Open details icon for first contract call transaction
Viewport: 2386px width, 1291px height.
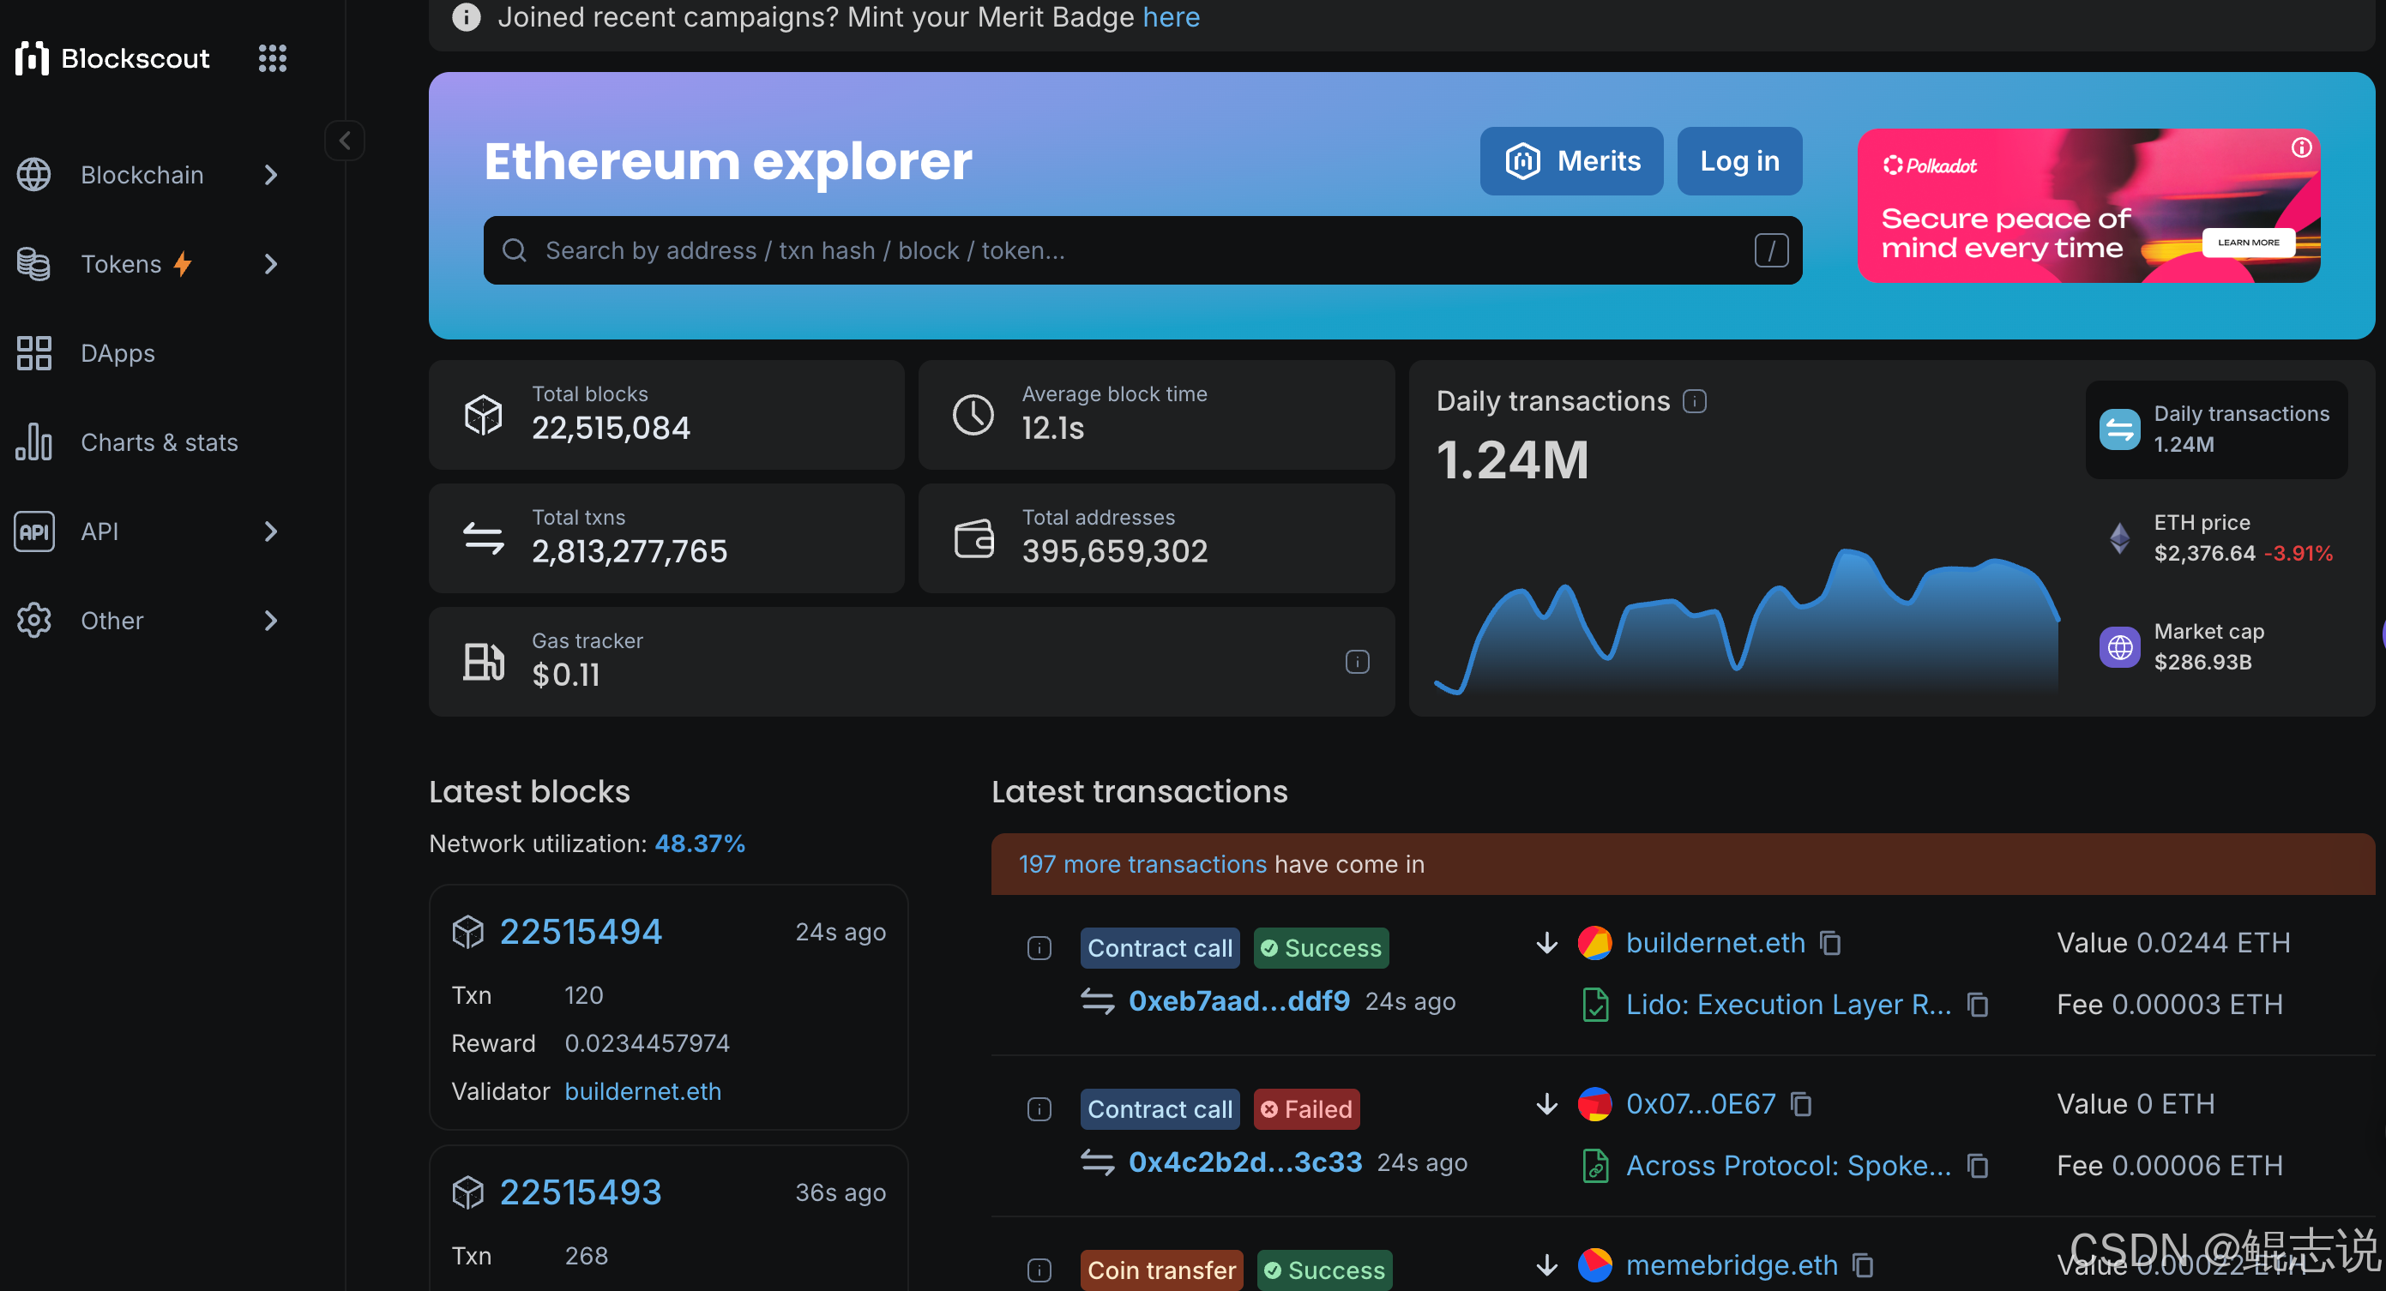coord(1039,948)
